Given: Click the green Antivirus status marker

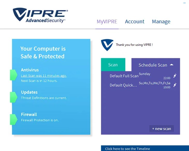Looking at the screenshot, I should pos(13,75).
